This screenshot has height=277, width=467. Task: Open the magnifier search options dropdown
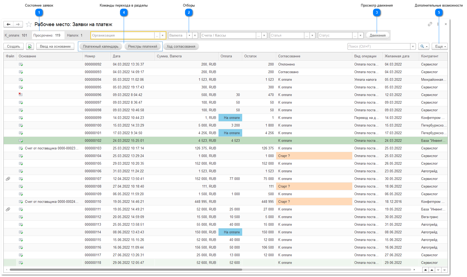(x=424, y=47)
